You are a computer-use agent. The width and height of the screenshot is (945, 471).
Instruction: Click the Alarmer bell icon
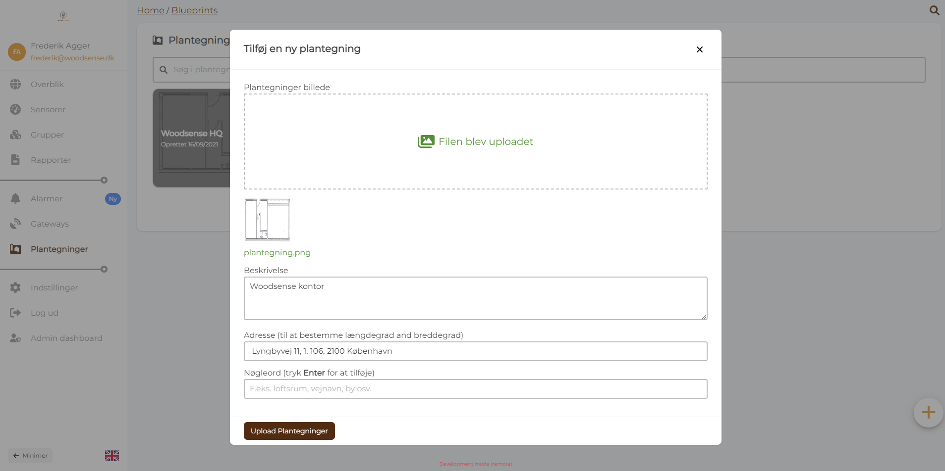(15, 198)
